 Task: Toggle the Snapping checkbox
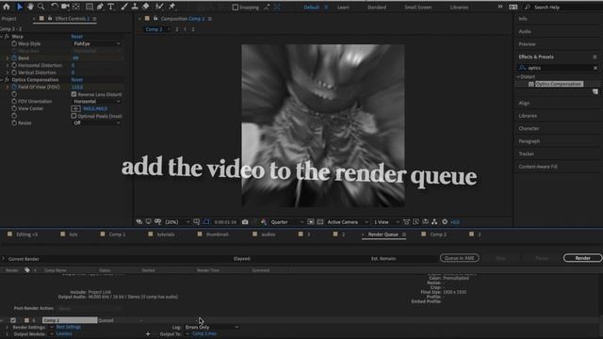point(235,7)
